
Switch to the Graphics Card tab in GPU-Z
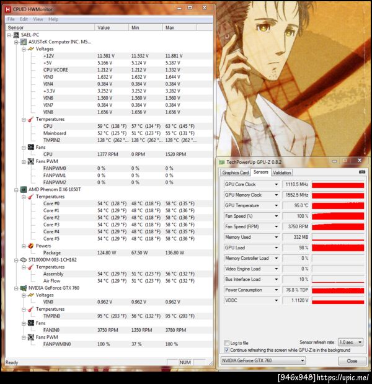pos(236,172)
